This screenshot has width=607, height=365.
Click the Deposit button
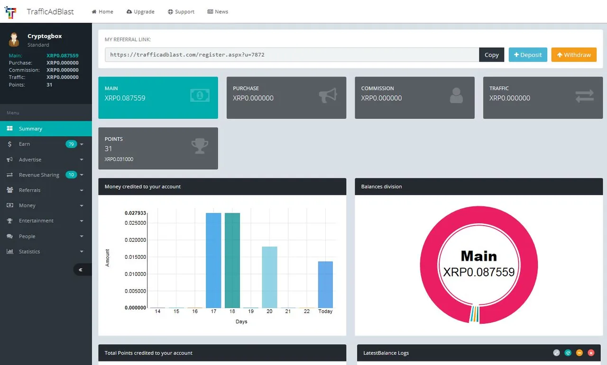[x=528, y=55]
